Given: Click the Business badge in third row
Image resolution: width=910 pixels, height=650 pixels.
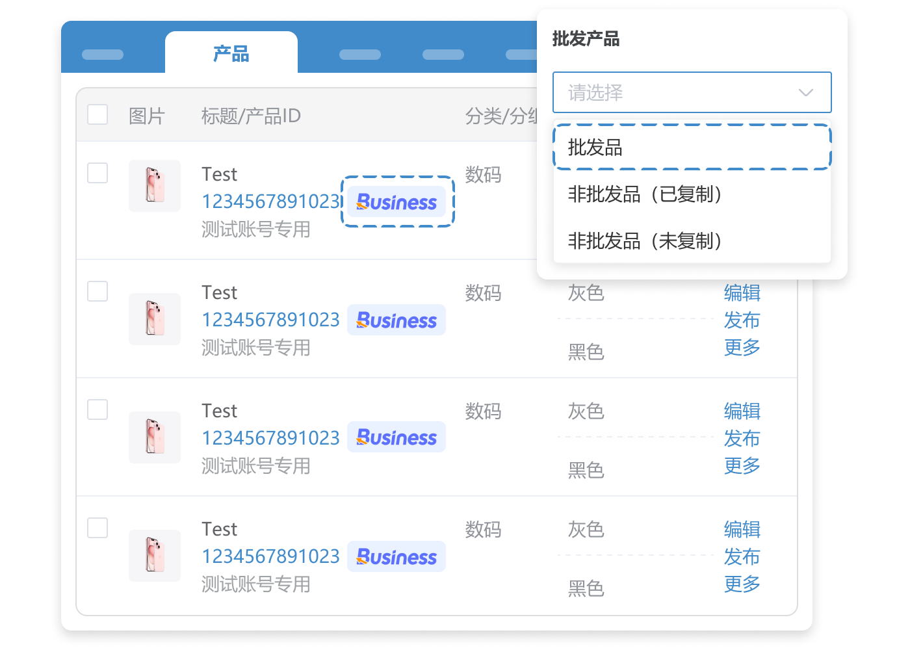Looking at the screenshot, I should 396,438.
